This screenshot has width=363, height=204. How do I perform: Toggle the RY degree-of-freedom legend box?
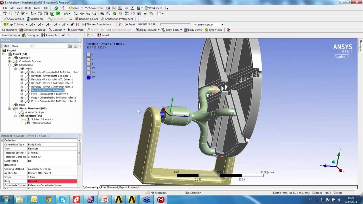88,73
